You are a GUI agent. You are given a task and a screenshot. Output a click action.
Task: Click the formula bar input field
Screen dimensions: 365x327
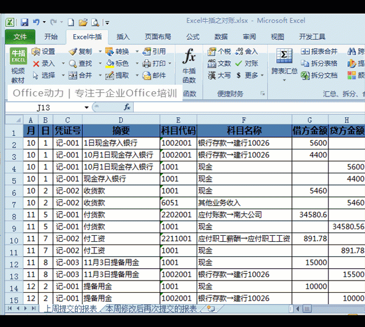(249, 108)
